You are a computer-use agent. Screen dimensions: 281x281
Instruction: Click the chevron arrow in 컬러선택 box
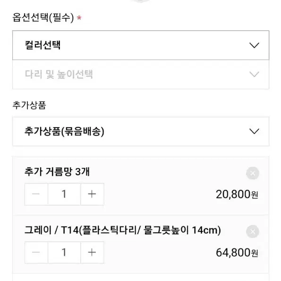pyautogui.click(x=254, y=45)
